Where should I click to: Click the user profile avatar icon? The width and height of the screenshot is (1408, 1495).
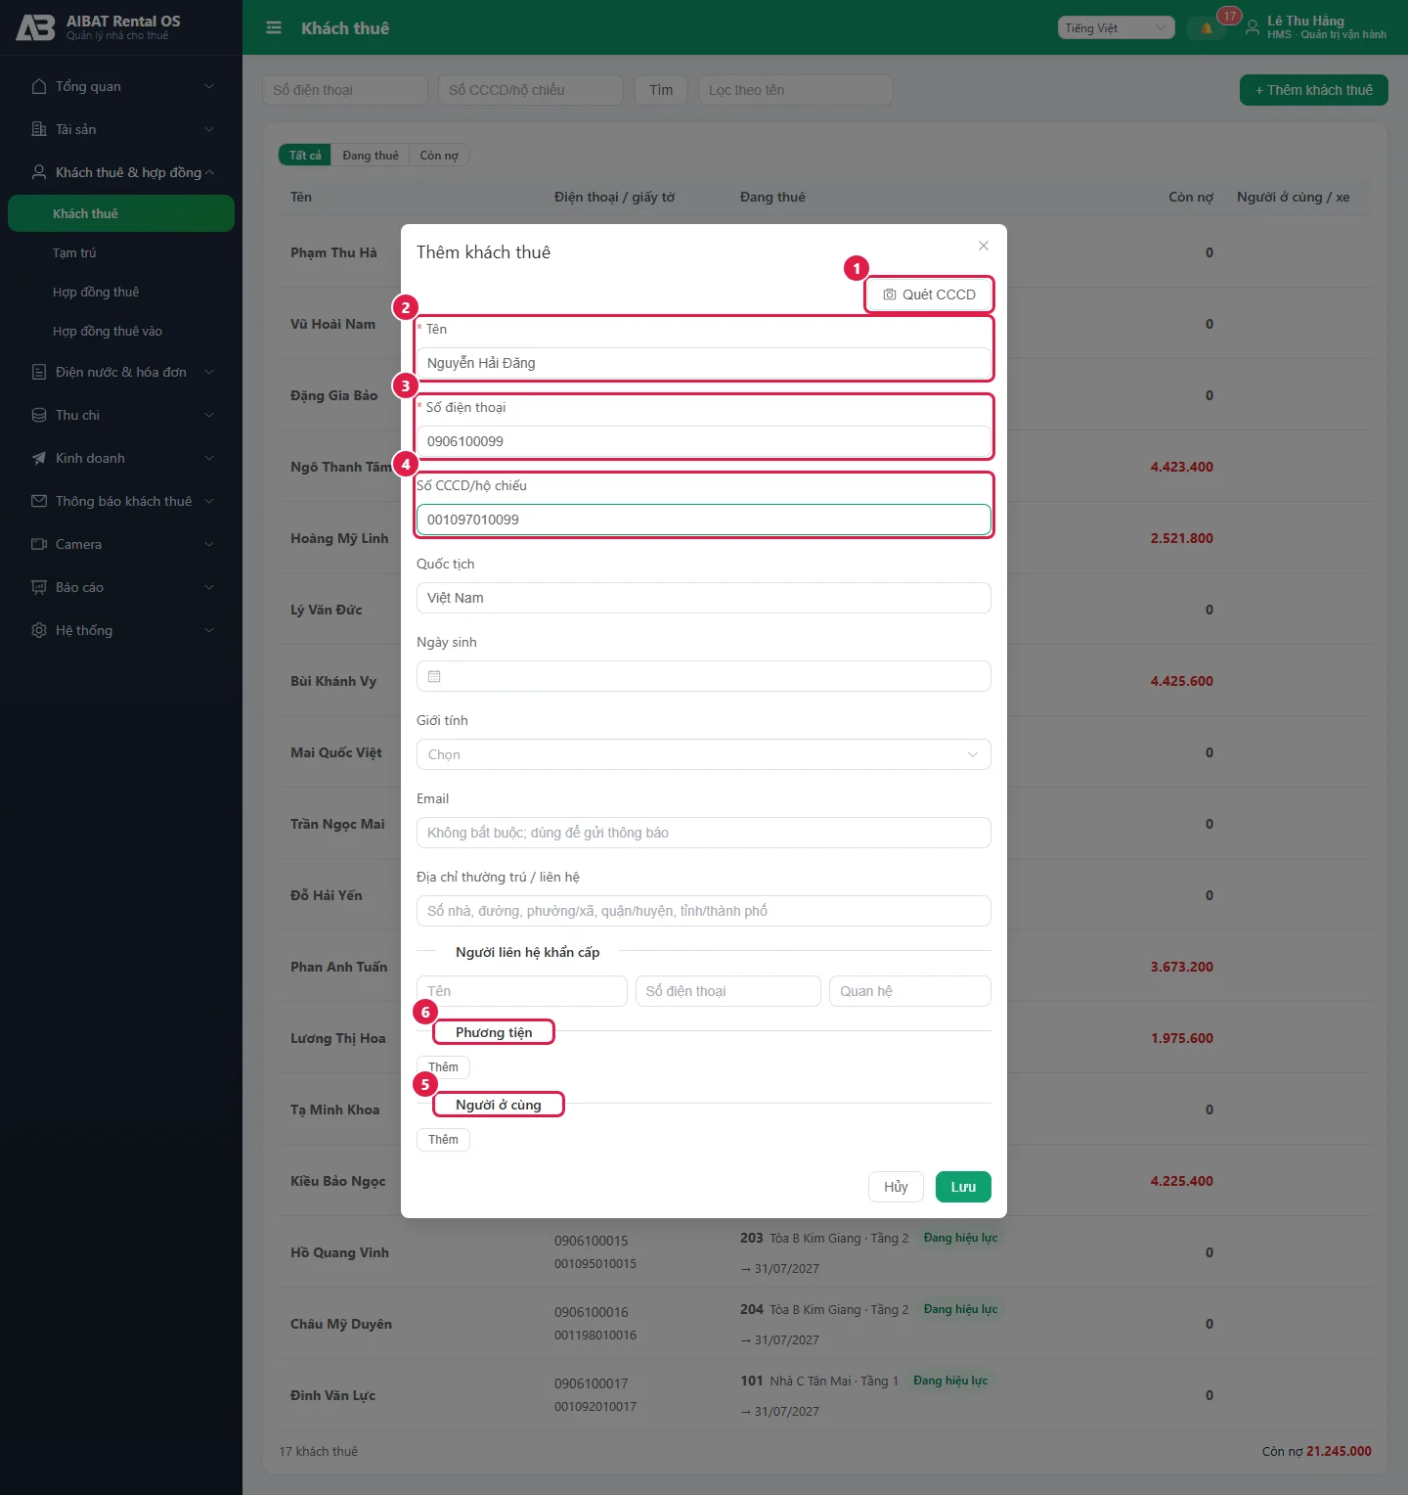1252,28
